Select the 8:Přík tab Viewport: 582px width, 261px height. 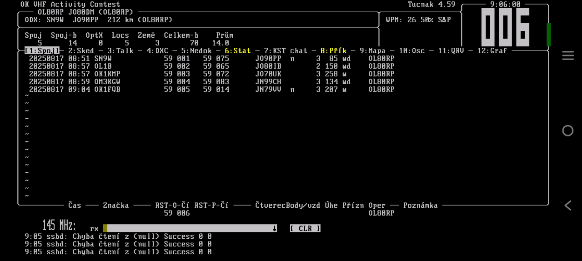[x=333, y=51]
